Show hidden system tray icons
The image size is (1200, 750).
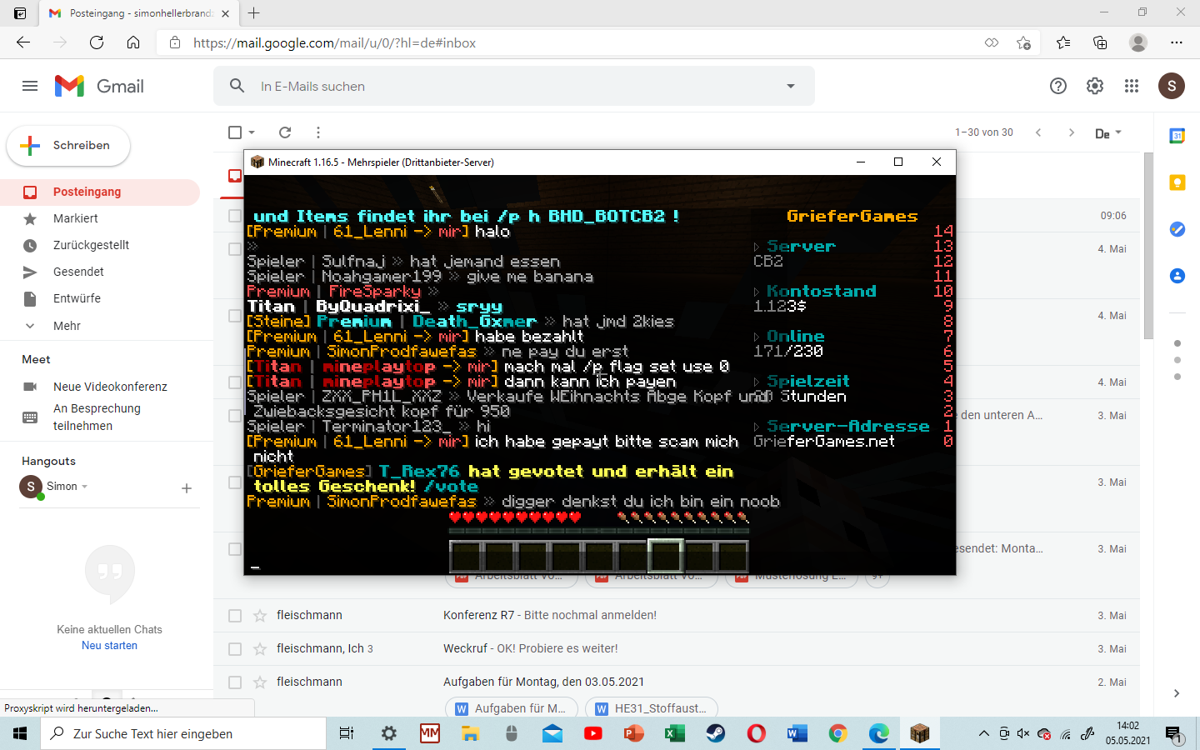pyautogui.click(x=983, y=733)
